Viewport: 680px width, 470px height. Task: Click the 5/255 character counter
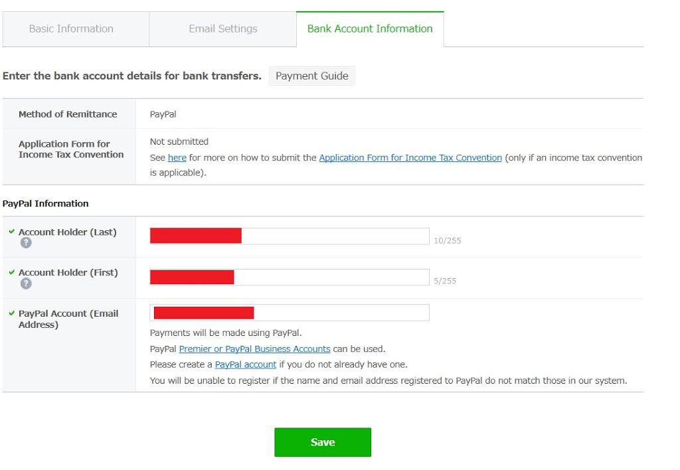pyautogui.click(x=445, y=281)
